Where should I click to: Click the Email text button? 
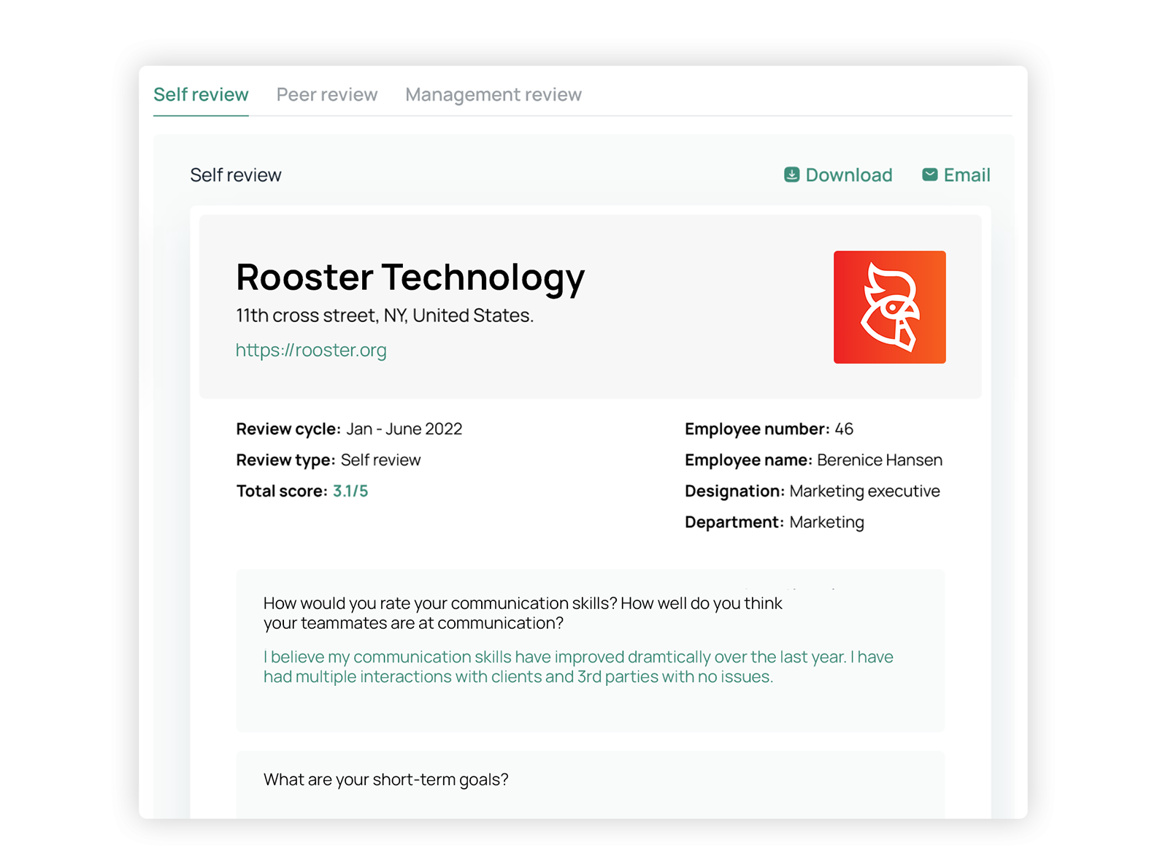(967, 175)
